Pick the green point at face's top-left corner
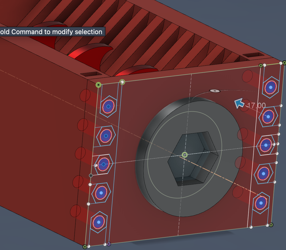Viewport: 286px width, 250px height. coord(98,85)
